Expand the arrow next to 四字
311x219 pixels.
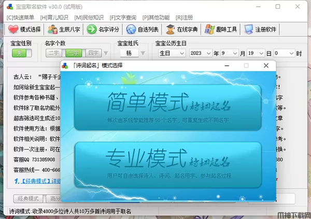point(106,53)
